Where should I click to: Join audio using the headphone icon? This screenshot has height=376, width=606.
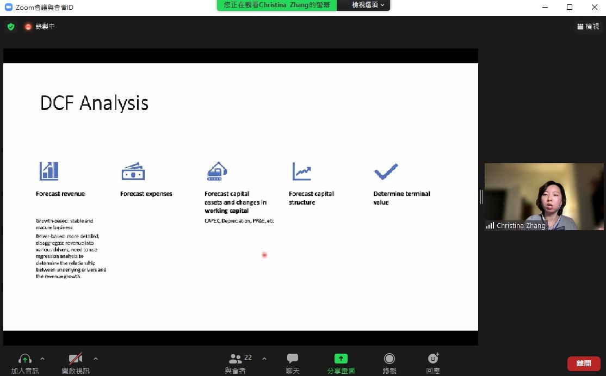coord(25,359)
